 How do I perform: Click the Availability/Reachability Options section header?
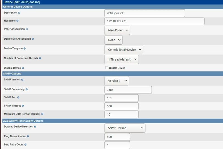(113, 121)
